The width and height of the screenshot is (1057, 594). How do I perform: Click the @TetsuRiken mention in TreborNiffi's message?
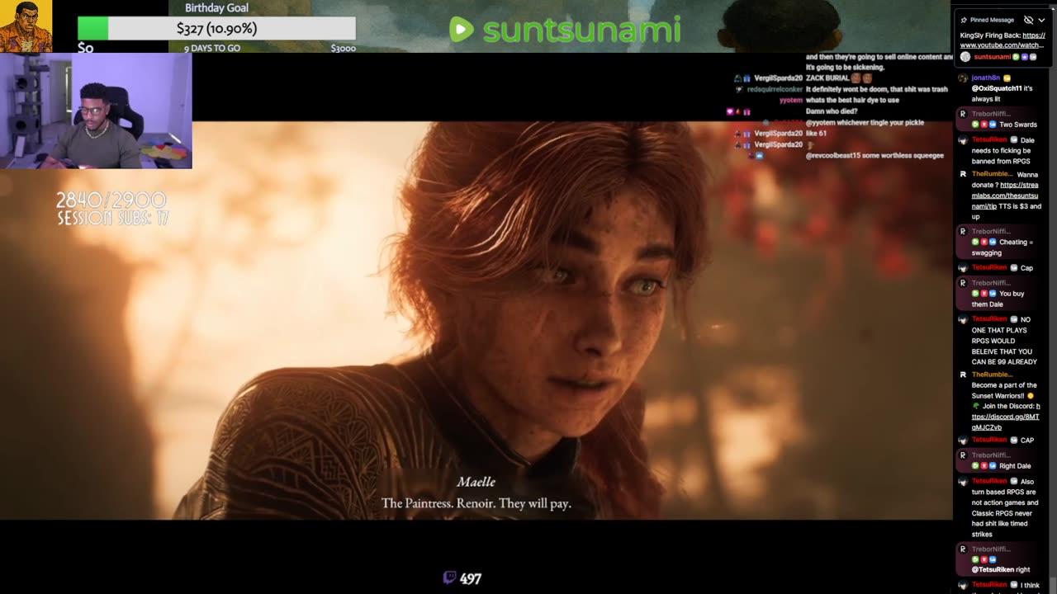tap(993, 569)
